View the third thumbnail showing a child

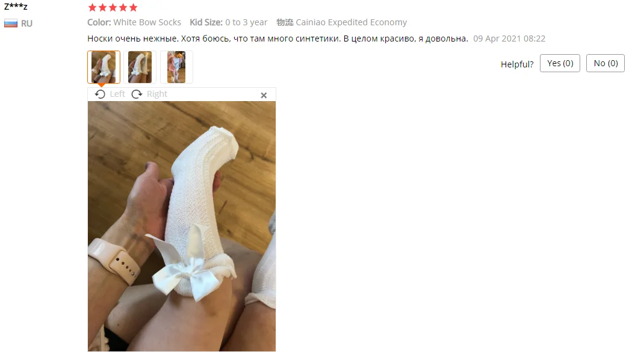(x=176, y=67)
